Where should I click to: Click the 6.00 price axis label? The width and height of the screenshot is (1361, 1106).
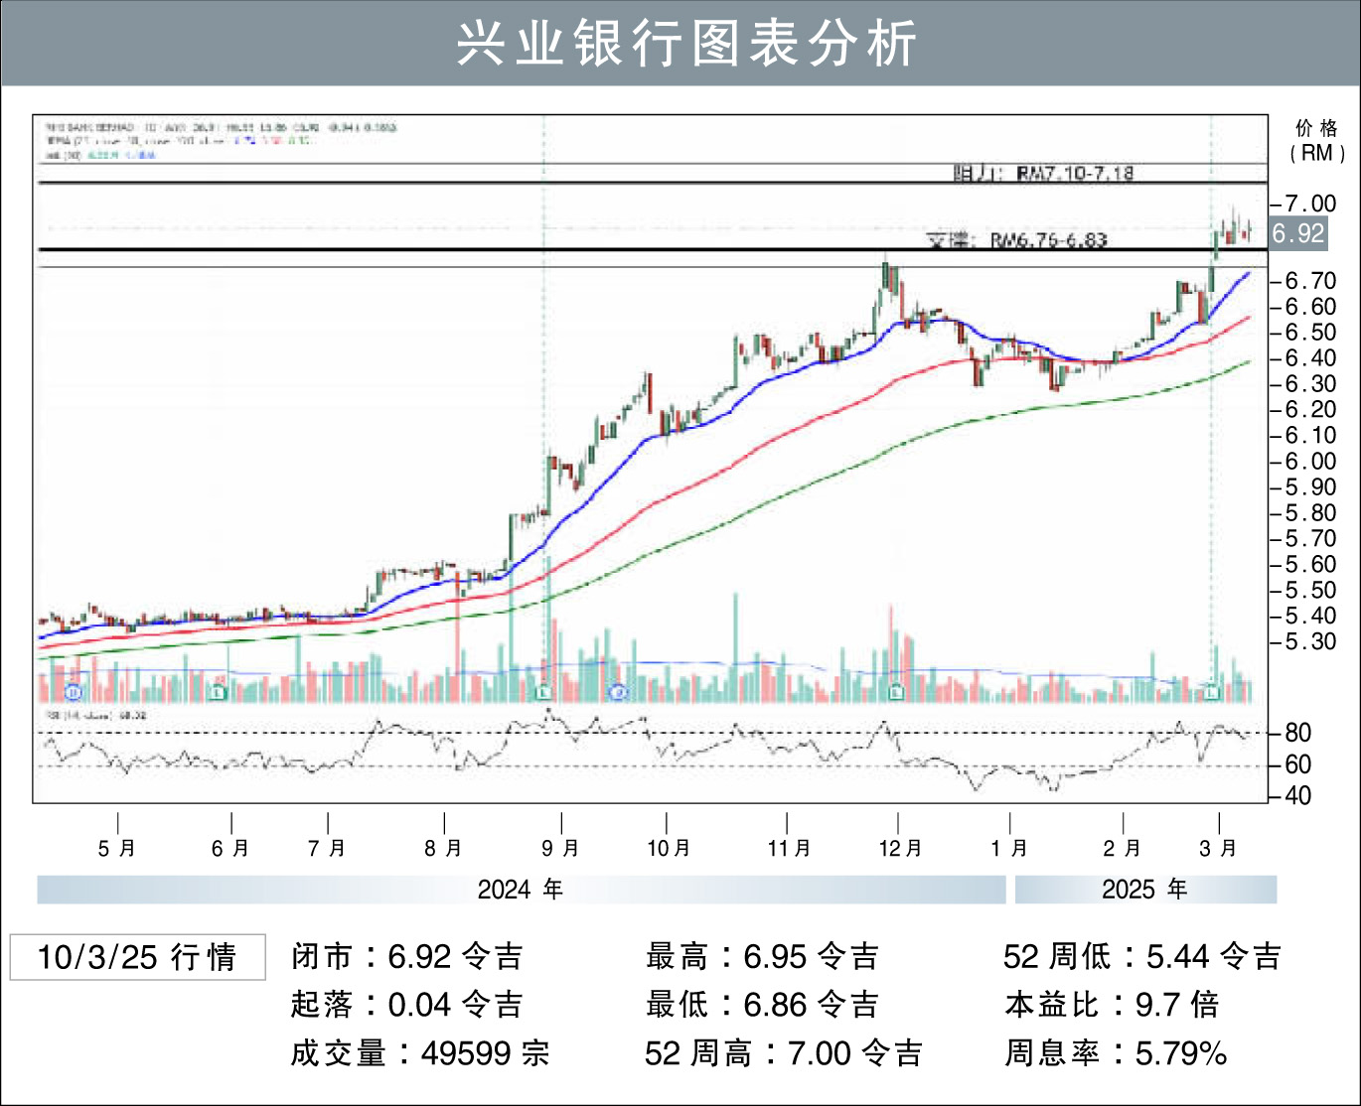coord(1310,462)
